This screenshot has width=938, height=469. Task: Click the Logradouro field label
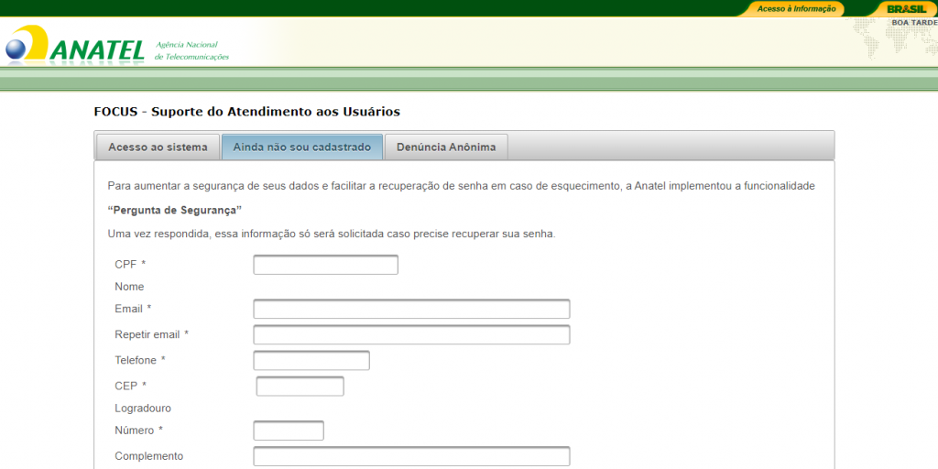click(143, 408)
